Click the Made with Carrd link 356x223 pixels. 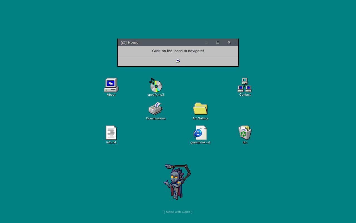pos(178,212)
